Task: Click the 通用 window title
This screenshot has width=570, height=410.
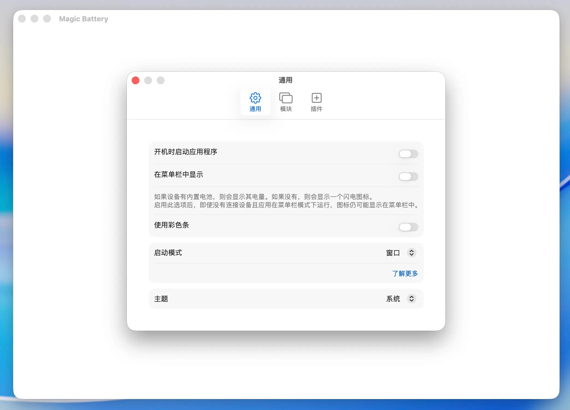Action: 286,80
